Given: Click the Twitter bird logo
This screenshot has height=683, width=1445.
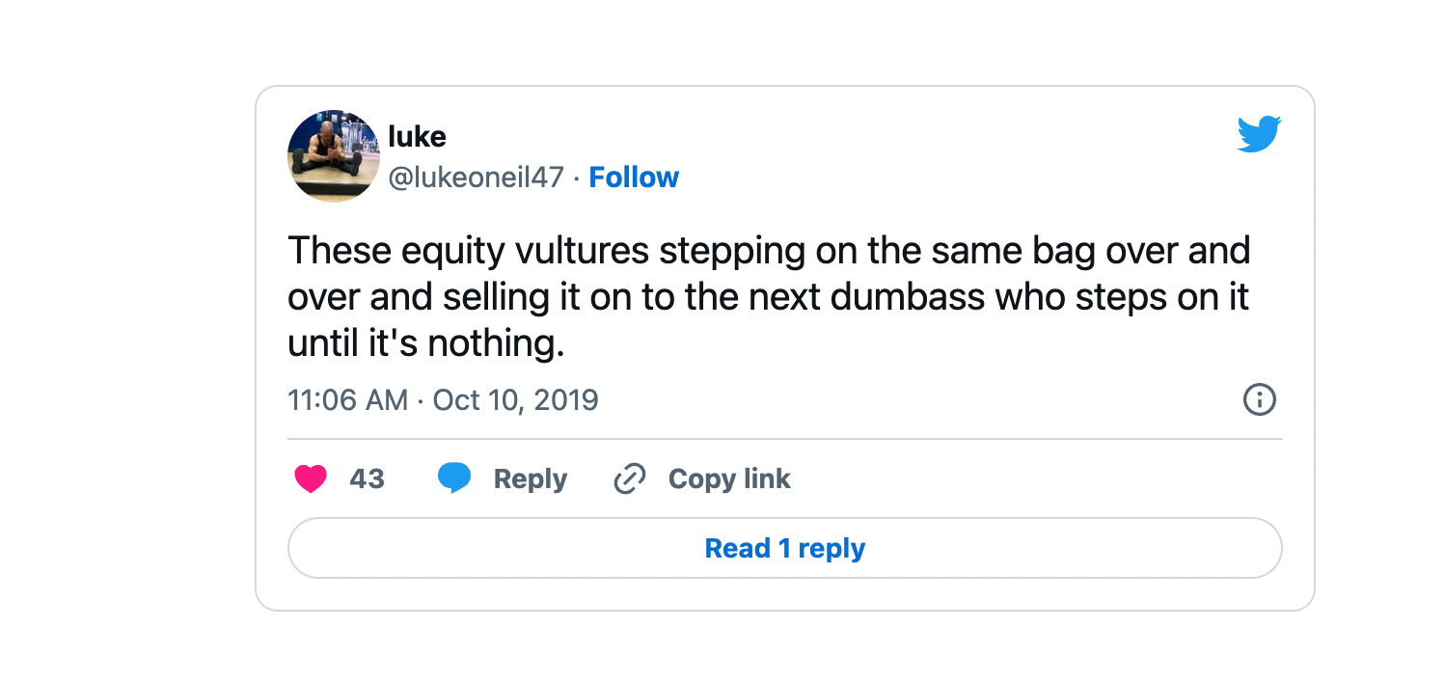Looking at the screenshot, I should tap(1259, 135).
